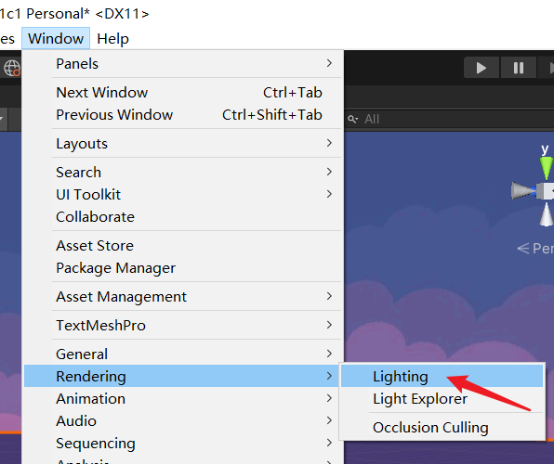Click the Panels submenu arrow
Screen dimensions: 554x464
329,63
